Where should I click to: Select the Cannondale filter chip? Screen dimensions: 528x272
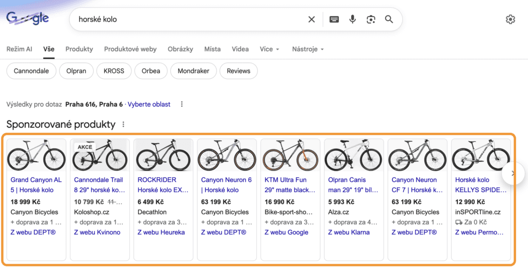31,71
